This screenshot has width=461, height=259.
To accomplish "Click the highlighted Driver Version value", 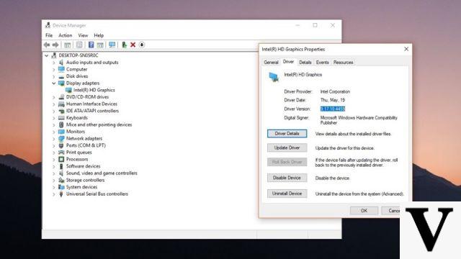I will pos(333,109).
